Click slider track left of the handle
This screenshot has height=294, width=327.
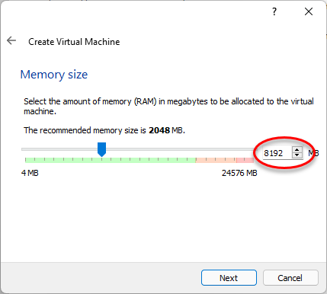click(x=59, y=149)
